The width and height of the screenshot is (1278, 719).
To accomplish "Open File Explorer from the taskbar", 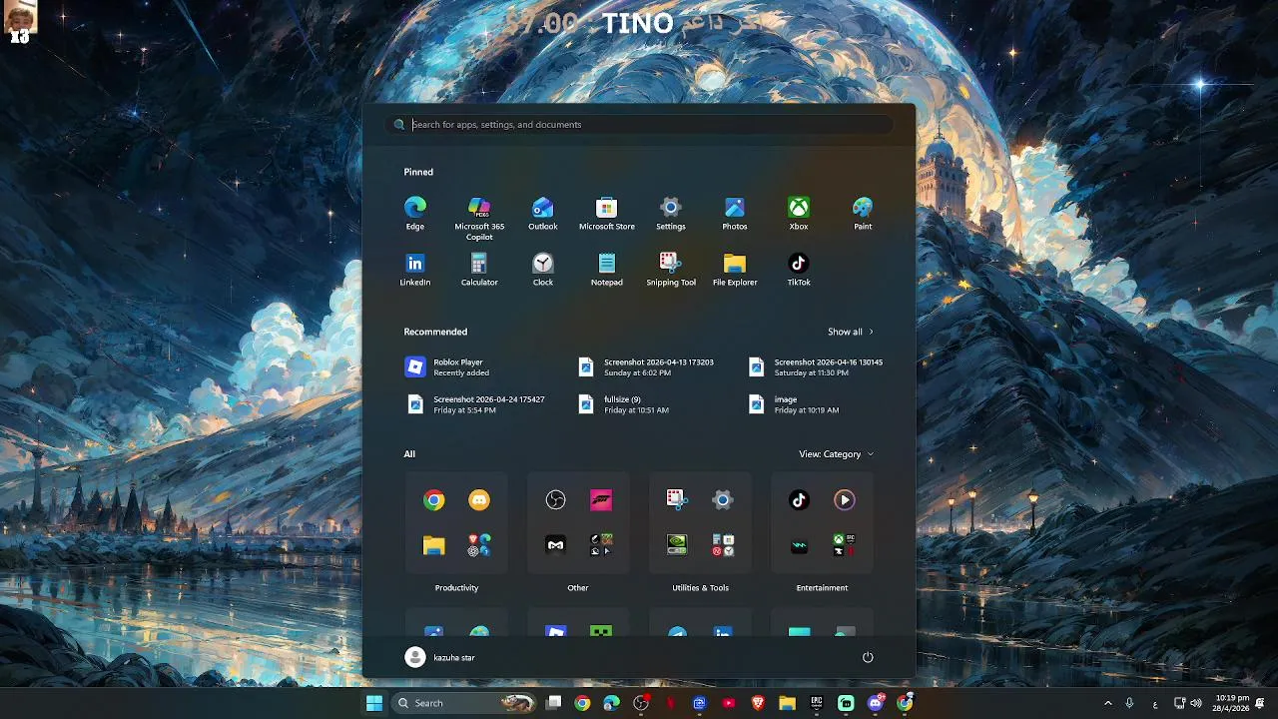I will [787, 703].
